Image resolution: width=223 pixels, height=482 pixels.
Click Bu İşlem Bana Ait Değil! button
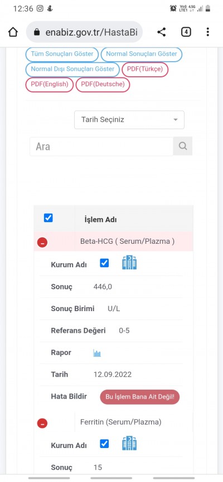click(140, 397)
